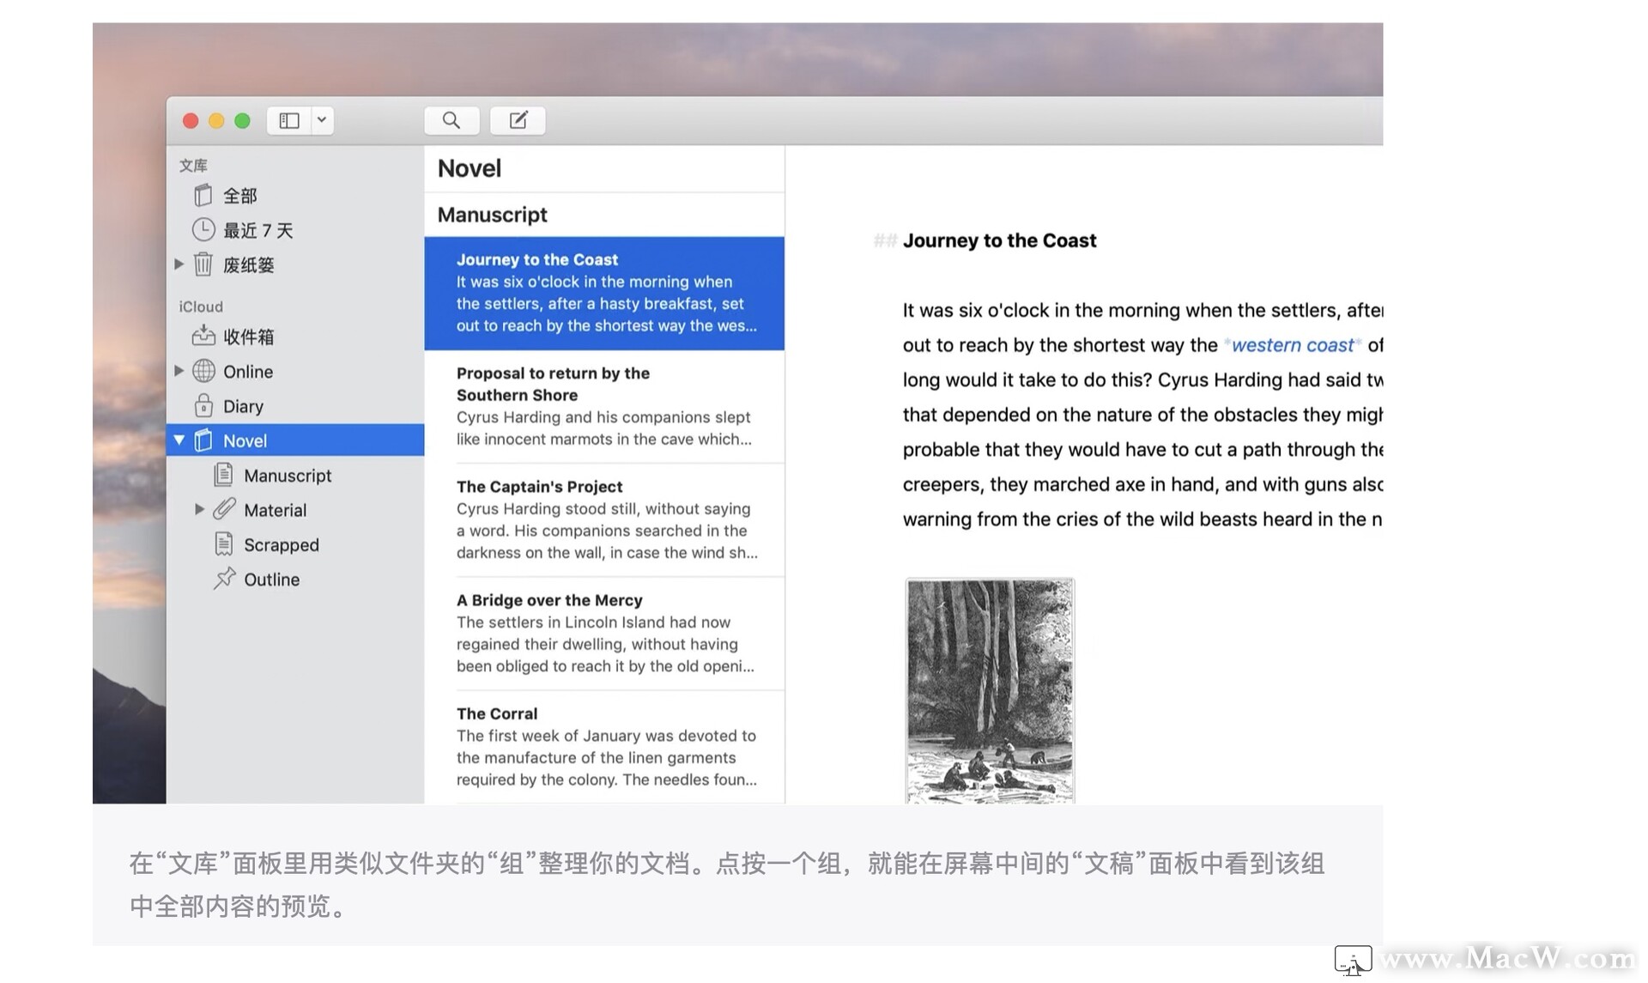Click the new sheet compose icon

pos(518,120)
